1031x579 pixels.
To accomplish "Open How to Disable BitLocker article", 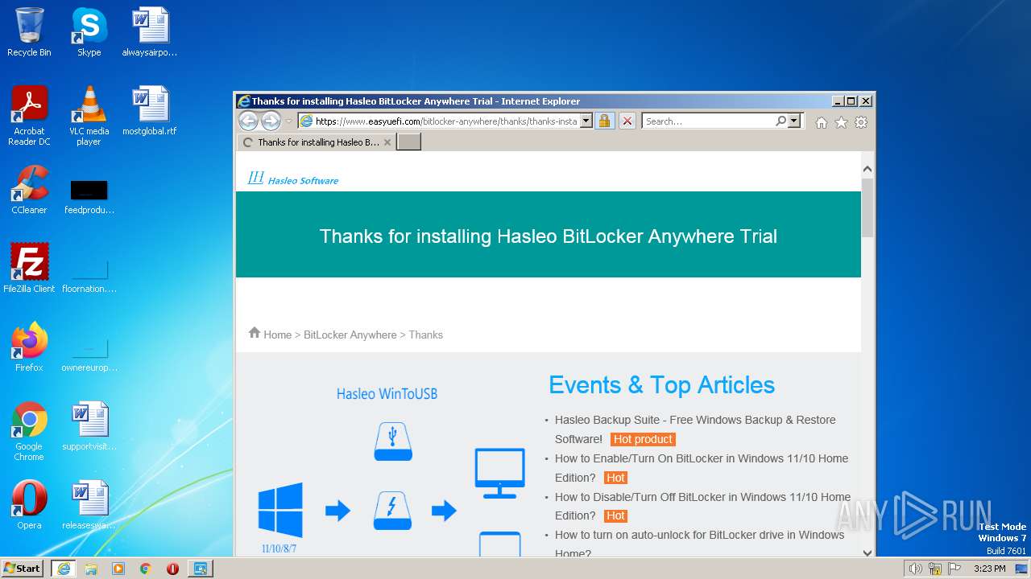I will [x=702, y=507].
